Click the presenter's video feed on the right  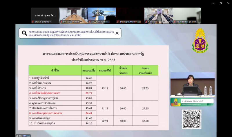pos(192,84)
